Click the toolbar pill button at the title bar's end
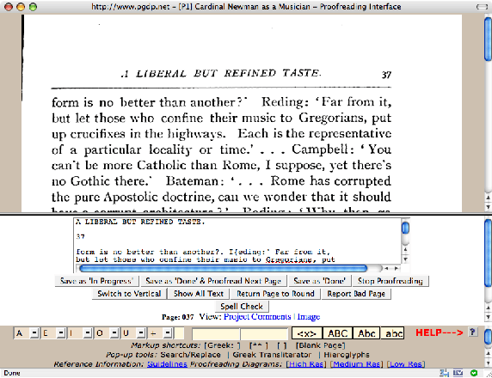This screenshot has height=378, width=492. [482, 7]
